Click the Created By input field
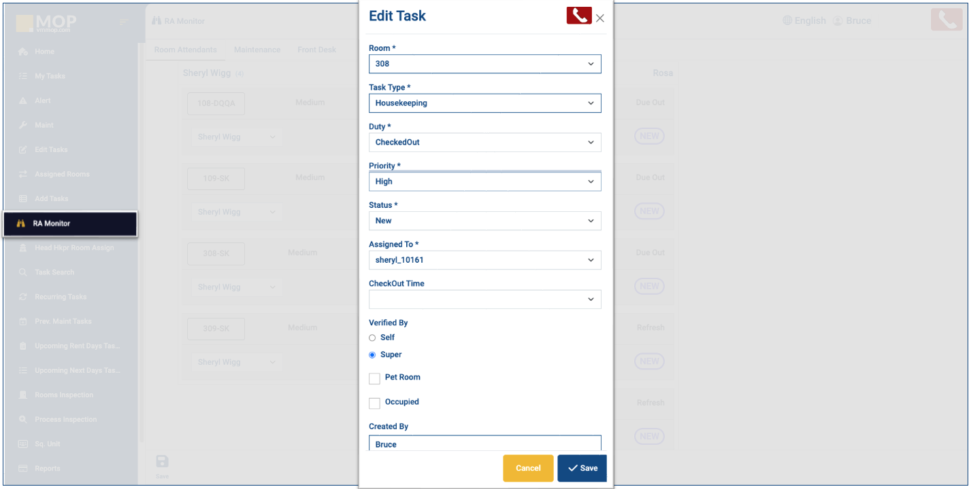971x489 pixels. (484, 443)
